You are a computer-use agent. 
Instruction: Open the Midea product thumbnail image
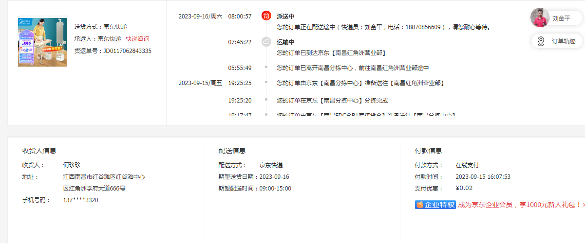(x=42, y=42)
